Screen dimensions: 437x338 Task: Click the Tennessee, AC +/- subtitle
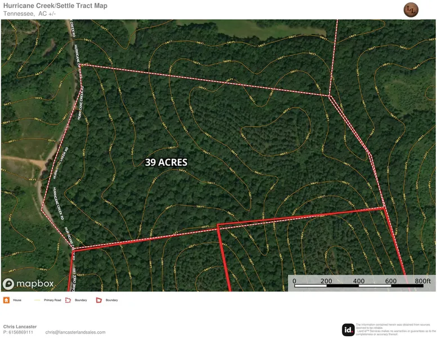click(x=29, y=14)
